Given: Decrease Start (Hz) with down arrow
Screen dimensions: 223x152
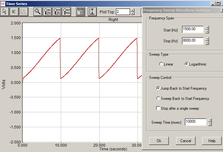Looking at the screenshot, I should point(207,31).
